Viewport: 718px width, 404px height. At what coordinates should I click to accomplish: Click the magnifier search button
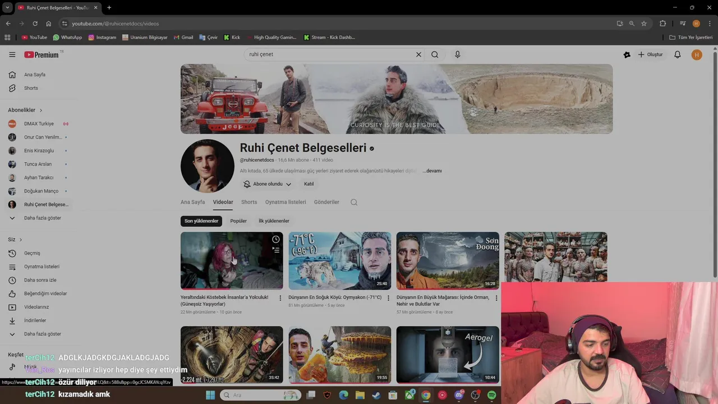point(435,54)
